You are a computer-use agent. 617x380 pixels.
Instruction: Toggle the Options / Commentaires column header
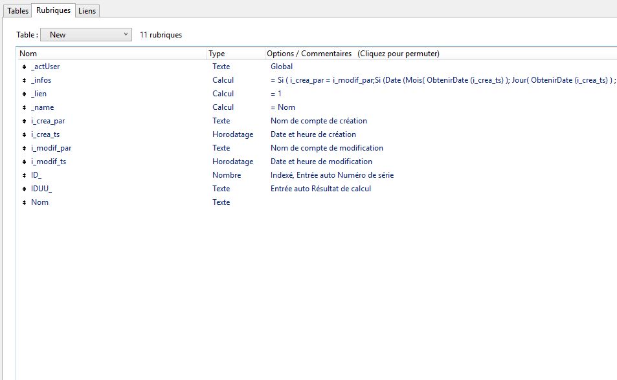353,54
